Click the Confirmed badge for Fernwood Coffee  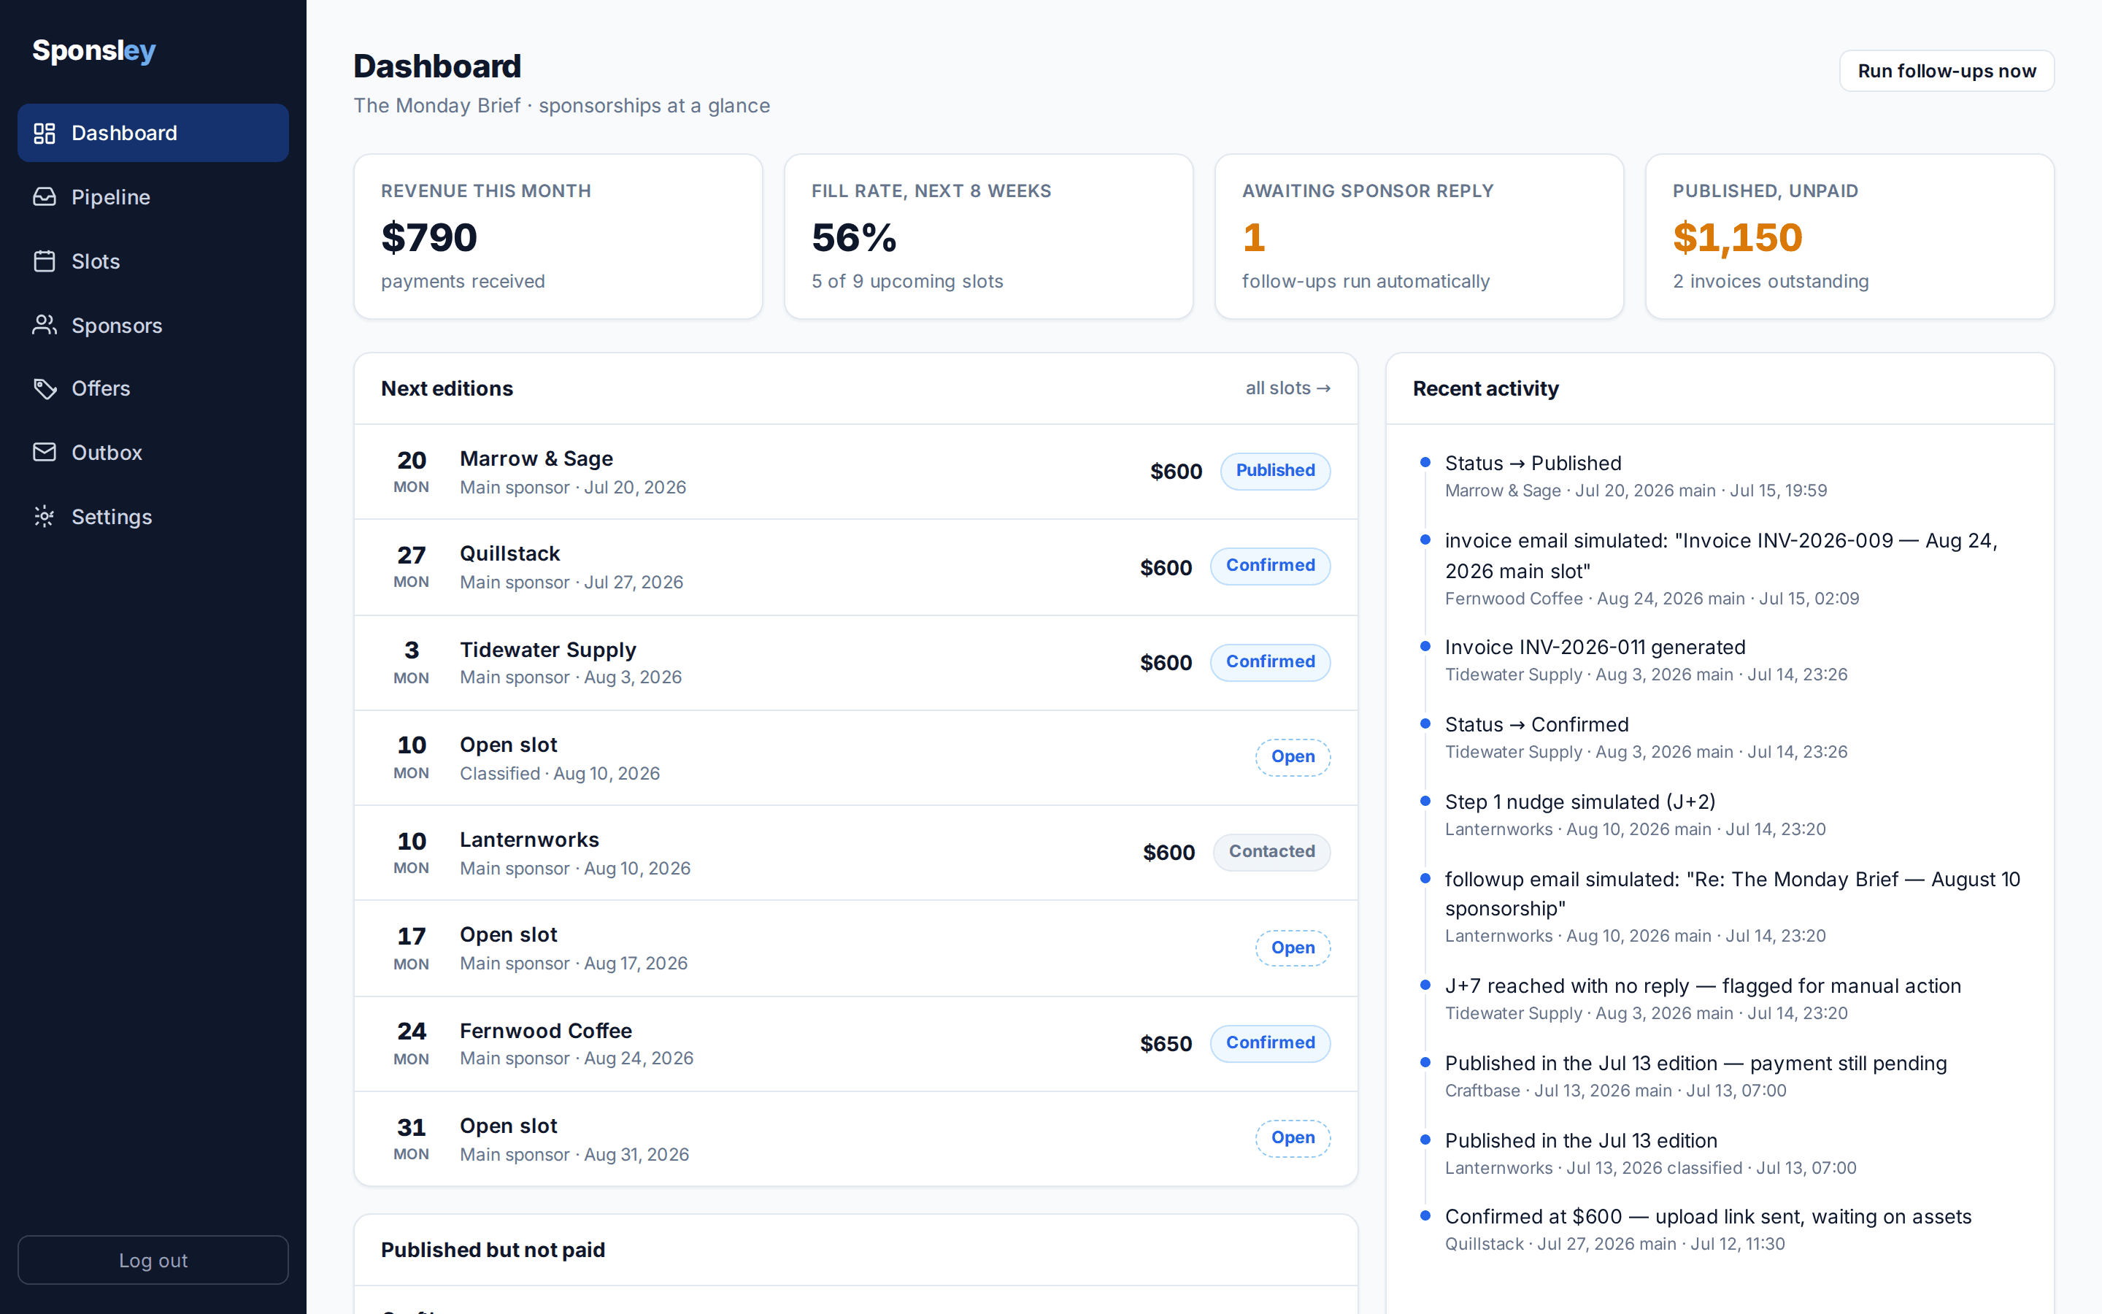1270,1043
